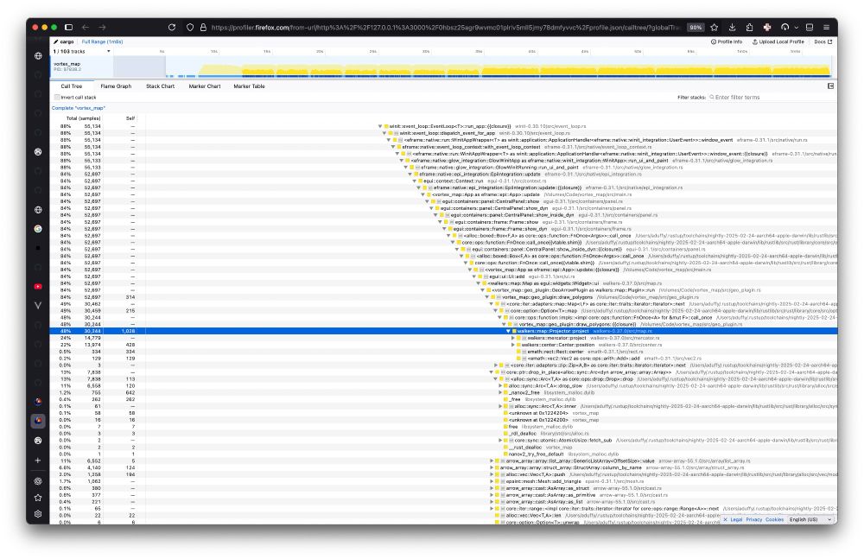Select the egui::ui::Ui::add row

(x=443, y=276)
